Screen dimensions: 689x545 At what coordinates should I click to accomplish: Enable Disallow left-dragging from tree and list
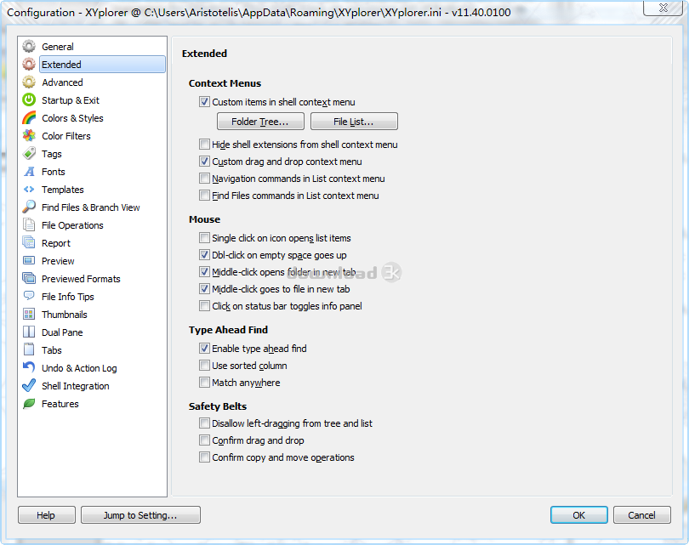204,423
